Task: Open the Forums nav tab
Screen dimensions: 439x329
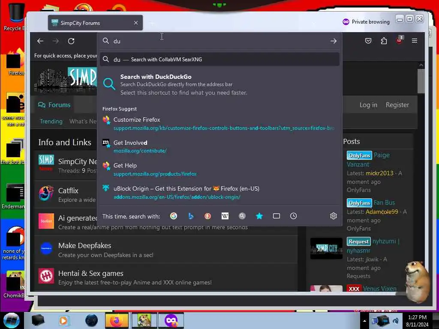Action: (x=54, y=105)
